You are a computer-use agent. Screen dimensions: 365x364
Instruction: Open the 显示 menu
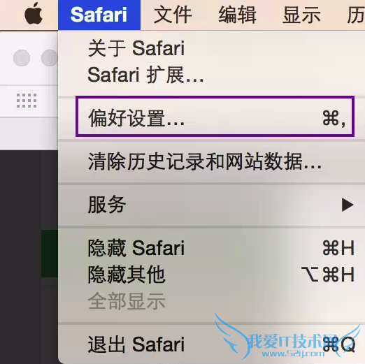301,15
